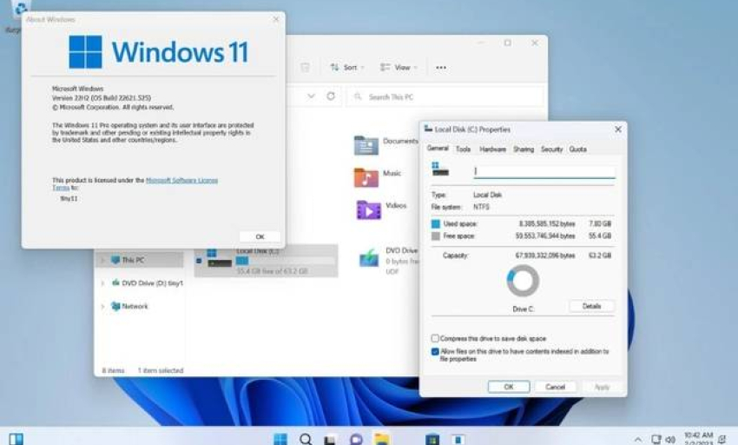Screen dimensions: 738x445
Task: Switch to Security tab in Properties
Action: coord(551,149)
